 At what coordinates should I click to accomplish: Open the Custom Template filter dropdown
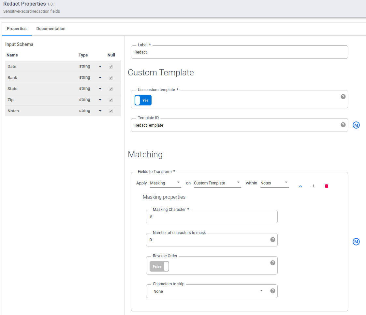tap(217, 183)
